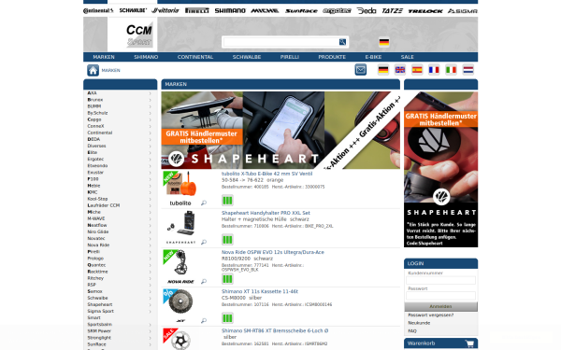Image resolution: width=561 pixels, height=350 pixels.
Task: Click the Continental brand logo
Action: coord(98,10)
